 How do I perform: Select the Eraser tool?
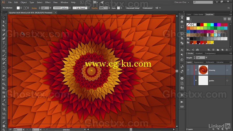pos(4,63)
